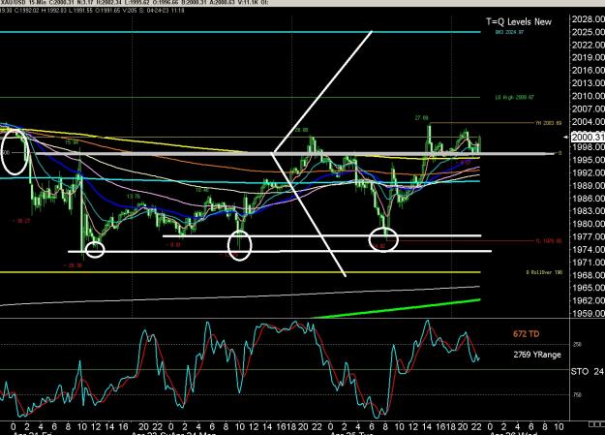Click the red YL level label near 1976

(x=548, y=241)
